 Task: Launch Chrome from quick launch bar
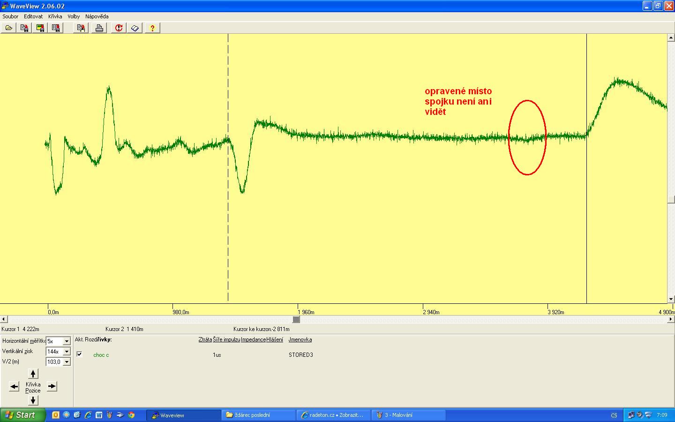point(131,415)
